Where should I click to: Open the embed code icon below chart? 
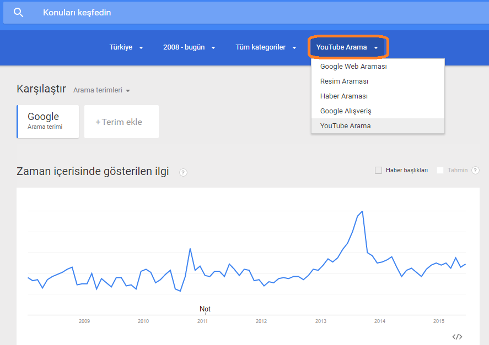(x=457, y=337)
